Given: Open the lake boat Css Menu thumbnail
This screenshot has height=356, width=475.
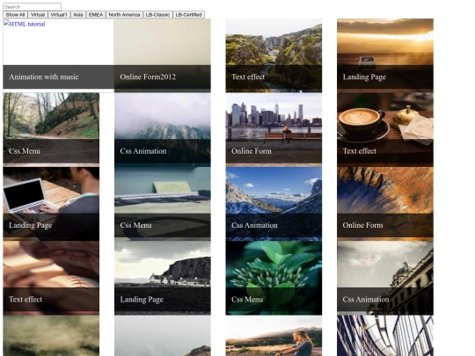Looking at the screenshot, I should coord(163,204).
